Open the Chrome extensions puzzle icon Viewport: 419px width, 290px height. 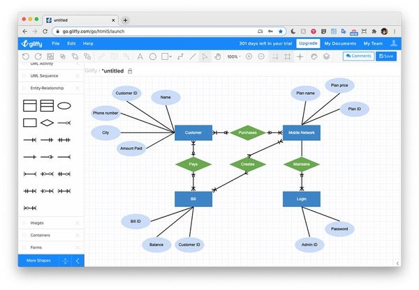pyautogui.click(x=374, y=31)
